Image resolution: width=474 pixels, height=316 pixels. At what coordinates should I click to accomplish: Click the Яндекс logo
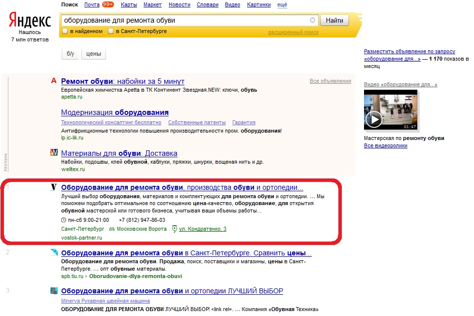coord(30,20)
